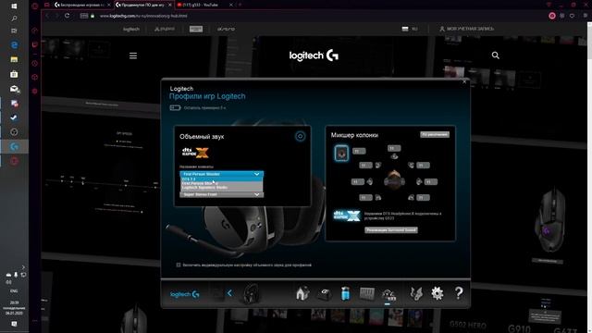The image size is (592, 333).
Task: Choose Logitech Signature Studio option
Action: [221, 187]
